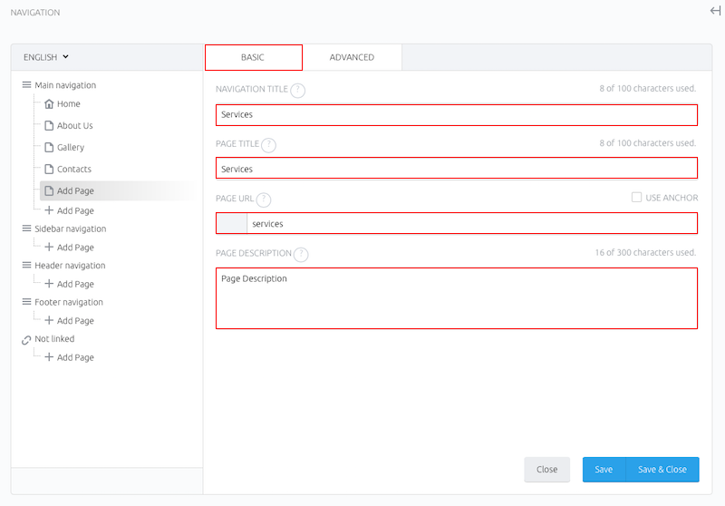Image resolution: width=725 pixels, height=506 pixels.
Task: Click the plus icon under Sidebar navigation
Action: [x=49, y=247]
